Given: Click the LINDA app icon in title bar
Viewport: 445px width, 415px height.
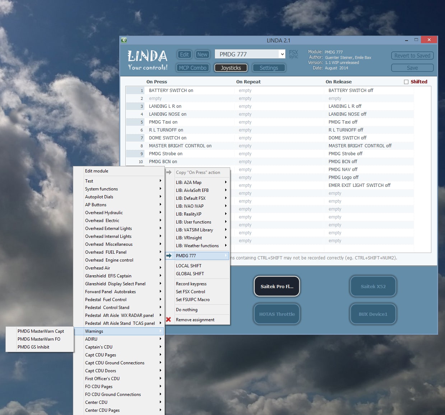Looking at the screenshot, I should [x=124, y=40].
